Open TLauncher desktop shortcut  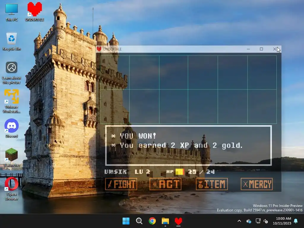[x=12, y=157]
